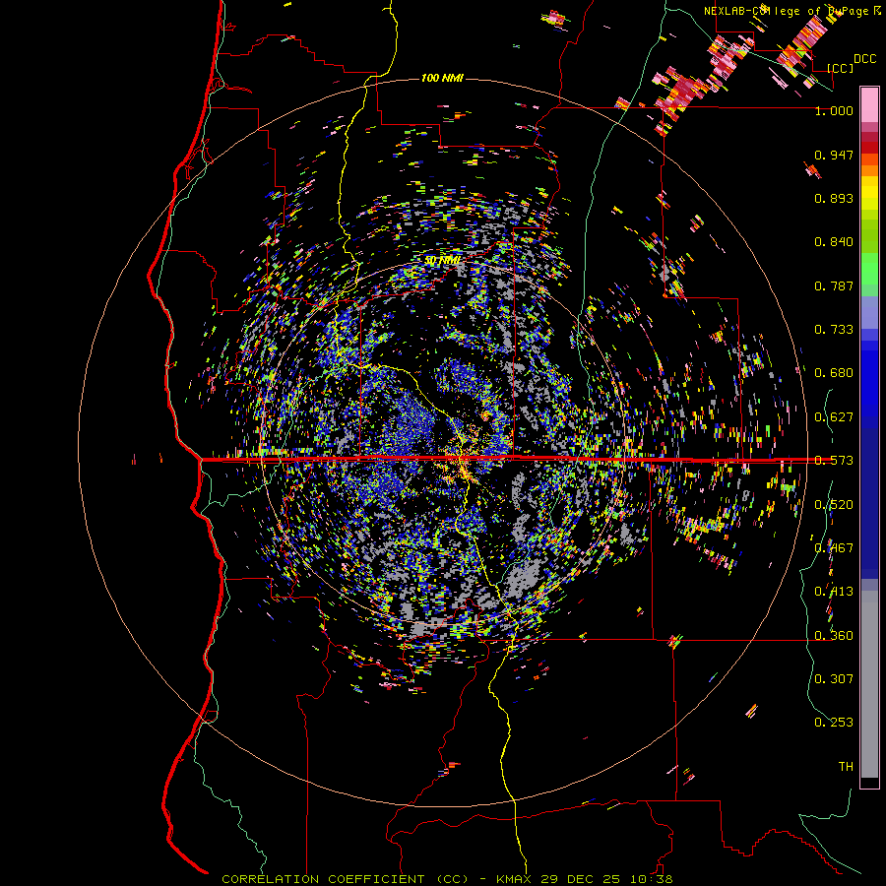Click the 50 NMI range ring label

click(443, 261)
